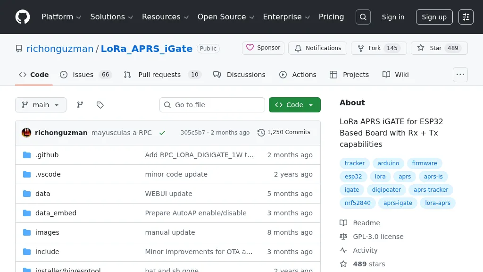Open the green Code dropdown
Viewport: 483px width, 272px height.
pyautogui.click(x=294, y=105)
